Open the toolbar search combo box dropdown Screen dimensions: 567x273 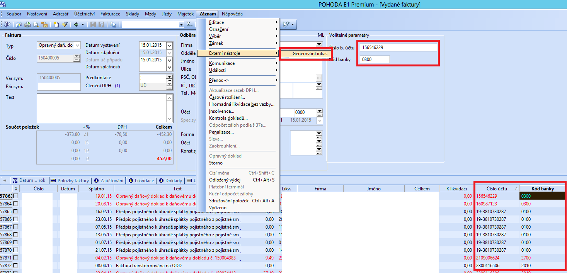tap(181, 24)
